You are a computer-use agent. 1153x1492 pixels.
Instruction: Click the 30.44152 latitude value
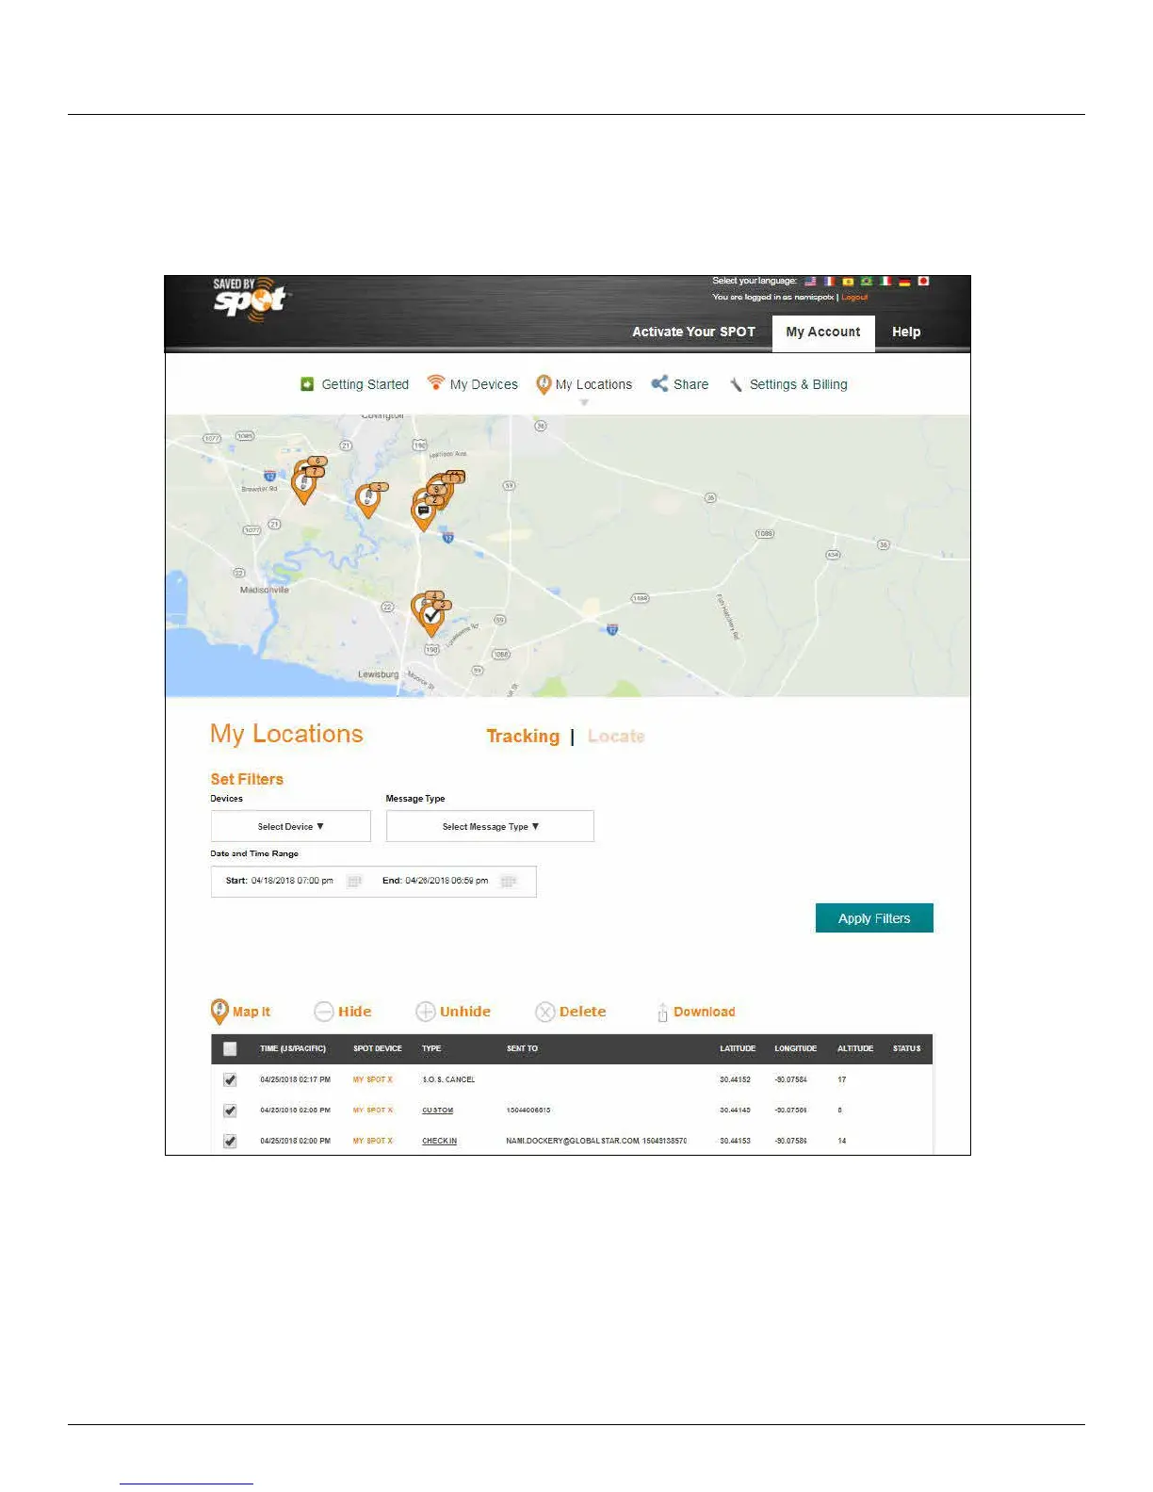tap(736, 1079)
